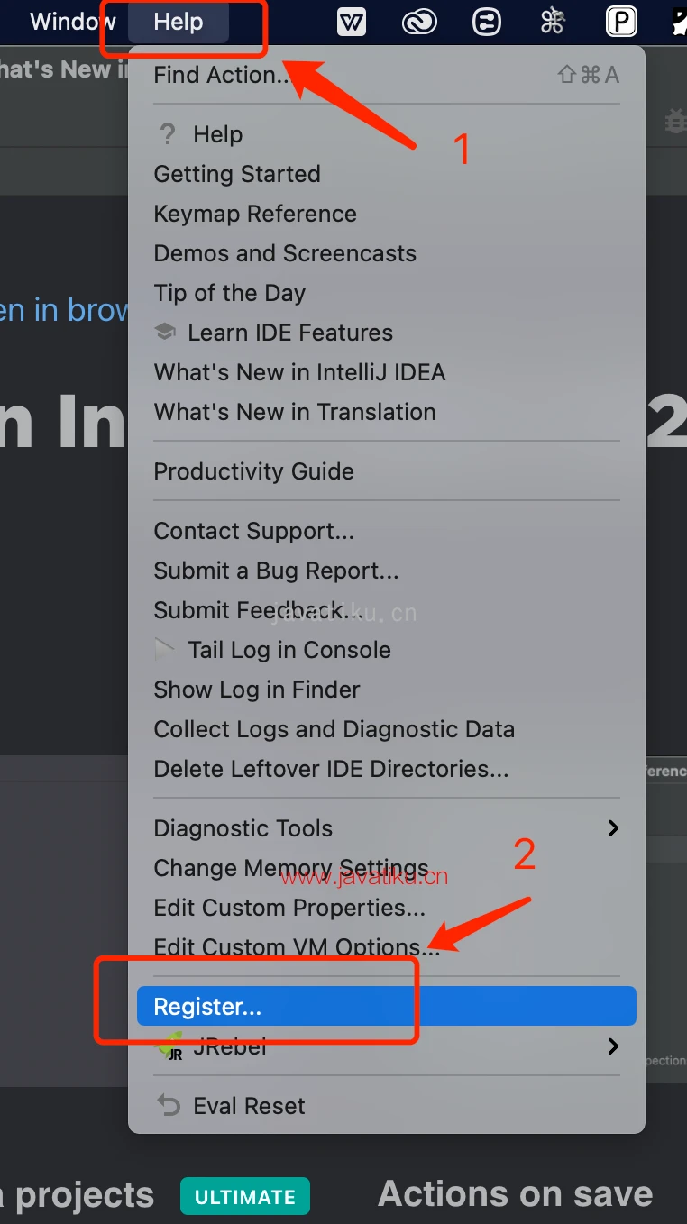
Task: Click the command-key symbol menu bar icon
Action: (x=553, y=21)
